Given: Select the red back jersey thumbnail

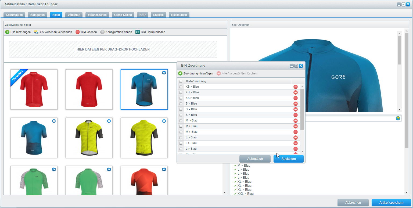Looking at the screenshot, I should 89,89.
